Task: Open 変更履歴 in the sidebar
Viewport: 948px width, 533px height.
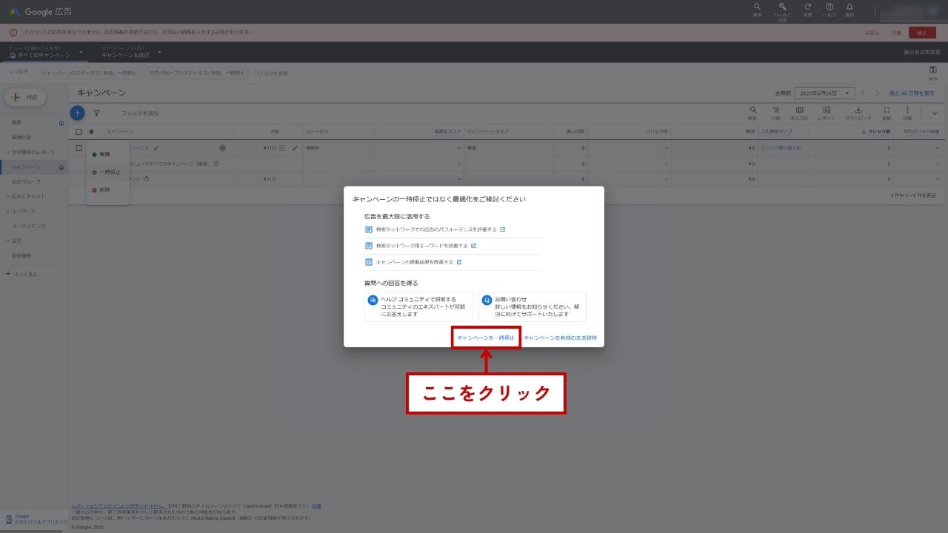Action: [21, 255]
